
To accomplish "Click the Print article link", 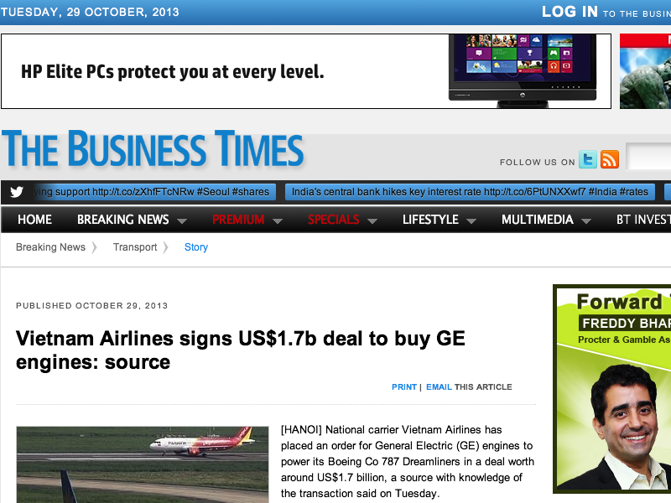I will (404, 387).
